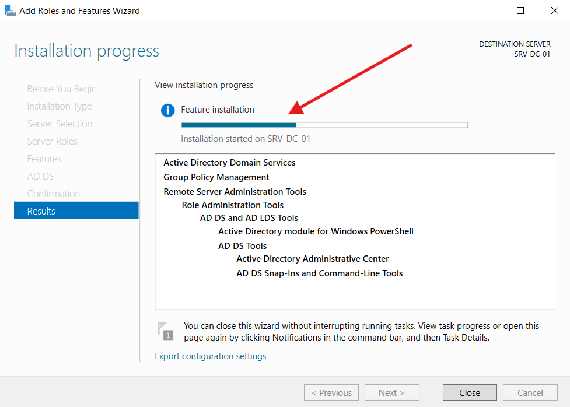Select Active Directory module for Windows PowerShell
This screenshot has width=570, height=407.
click(315, 231)
